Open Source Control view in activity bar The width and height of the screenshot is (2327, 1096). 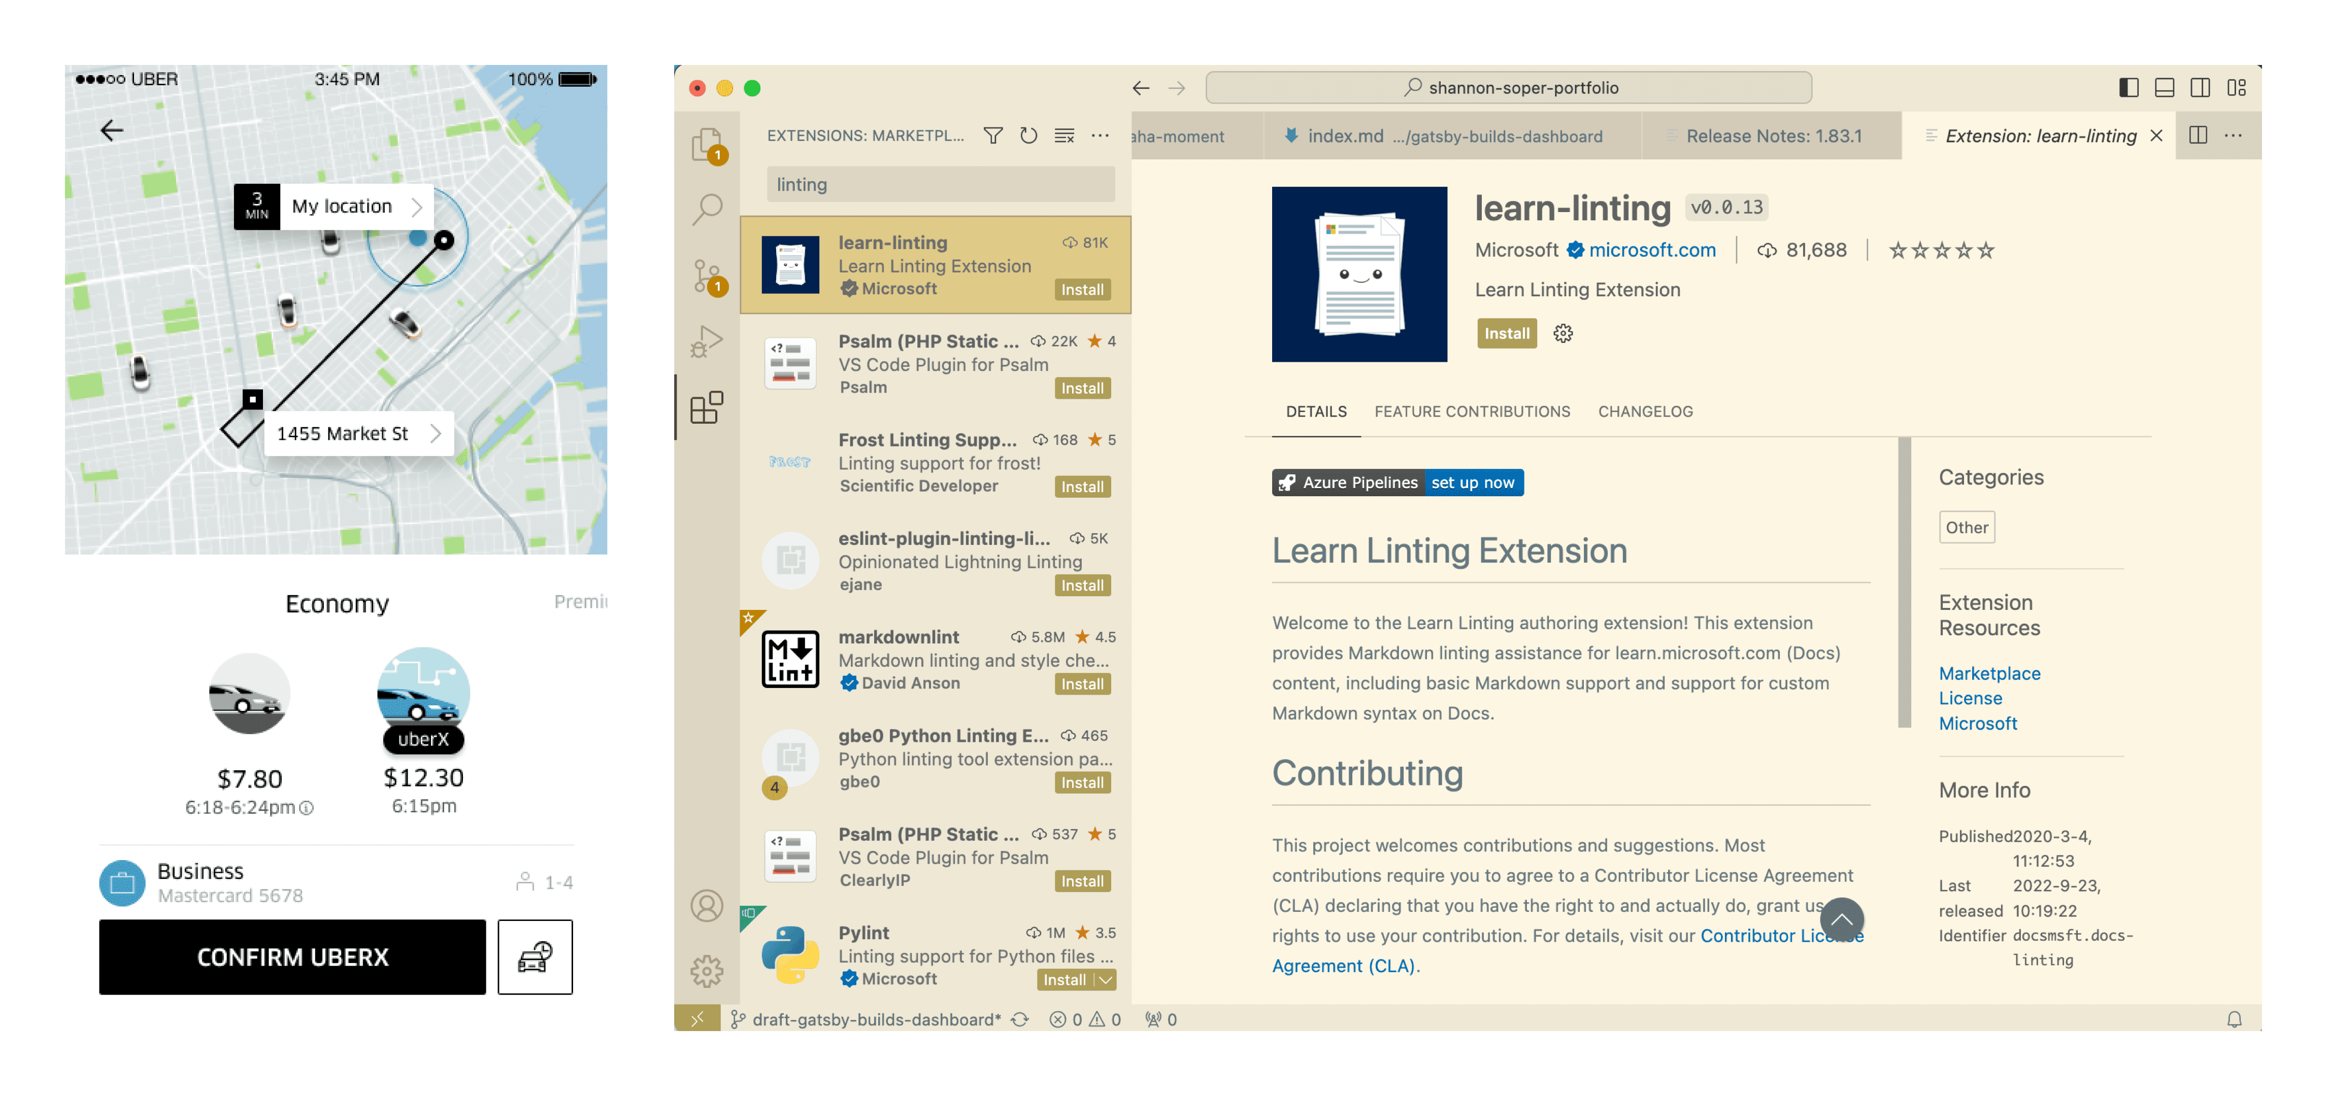click(707, 276)
